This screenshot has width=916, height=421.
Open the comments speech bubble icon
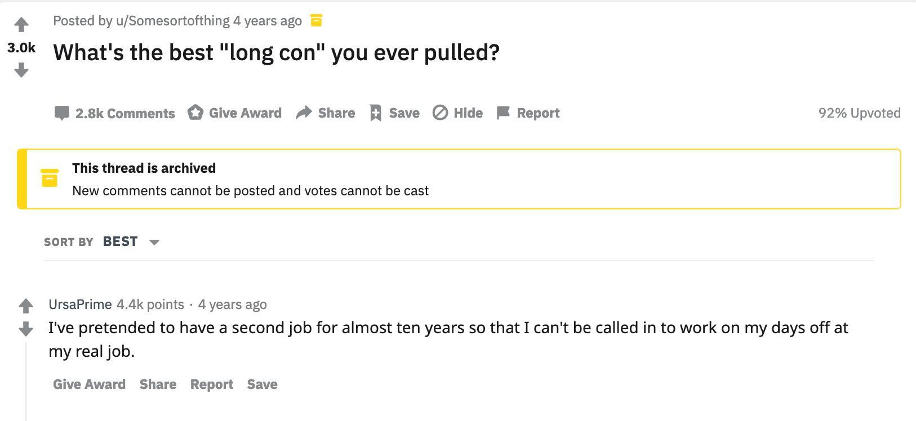tap(61, 113)
